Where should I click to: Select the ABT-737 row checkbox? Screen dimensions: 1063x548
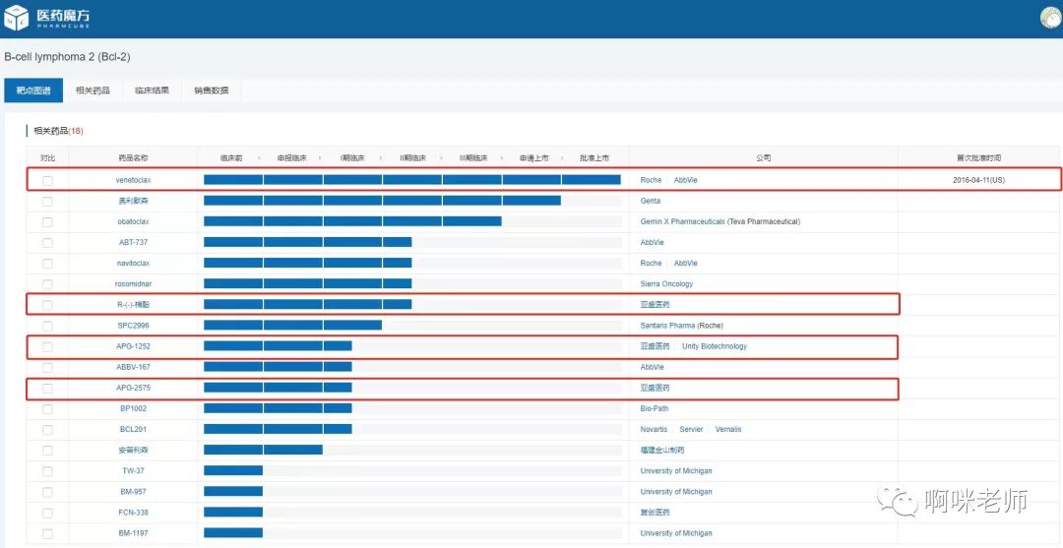[47, 242]
